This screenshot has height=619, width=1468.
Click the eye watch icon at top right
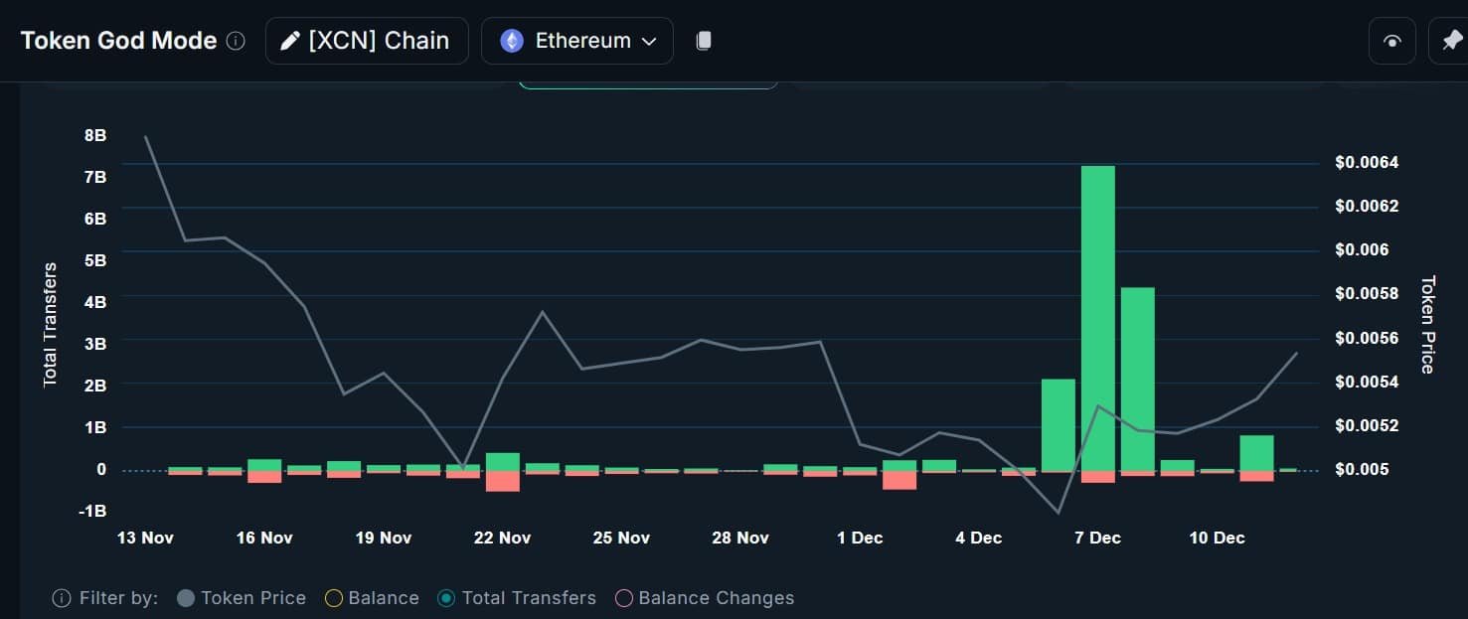(x=1392, y=41)
